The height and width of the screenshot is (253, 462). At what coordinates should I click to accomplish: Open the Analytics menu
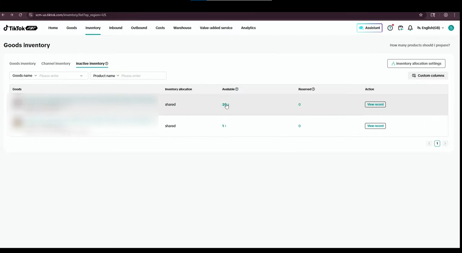(248, 28)
